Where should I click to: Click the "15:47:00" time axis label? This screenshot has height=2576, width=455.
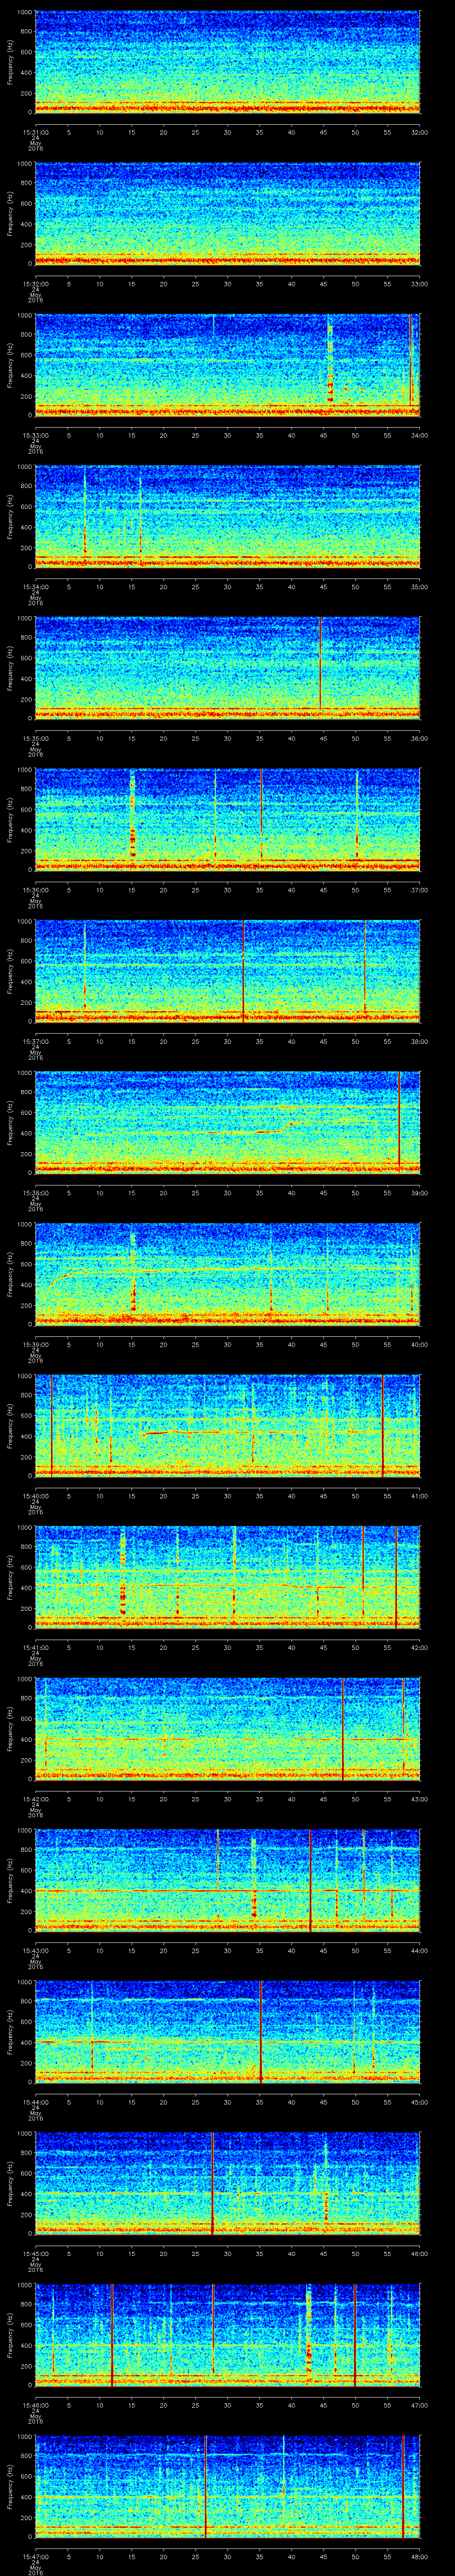click(x=35, y=2557)
